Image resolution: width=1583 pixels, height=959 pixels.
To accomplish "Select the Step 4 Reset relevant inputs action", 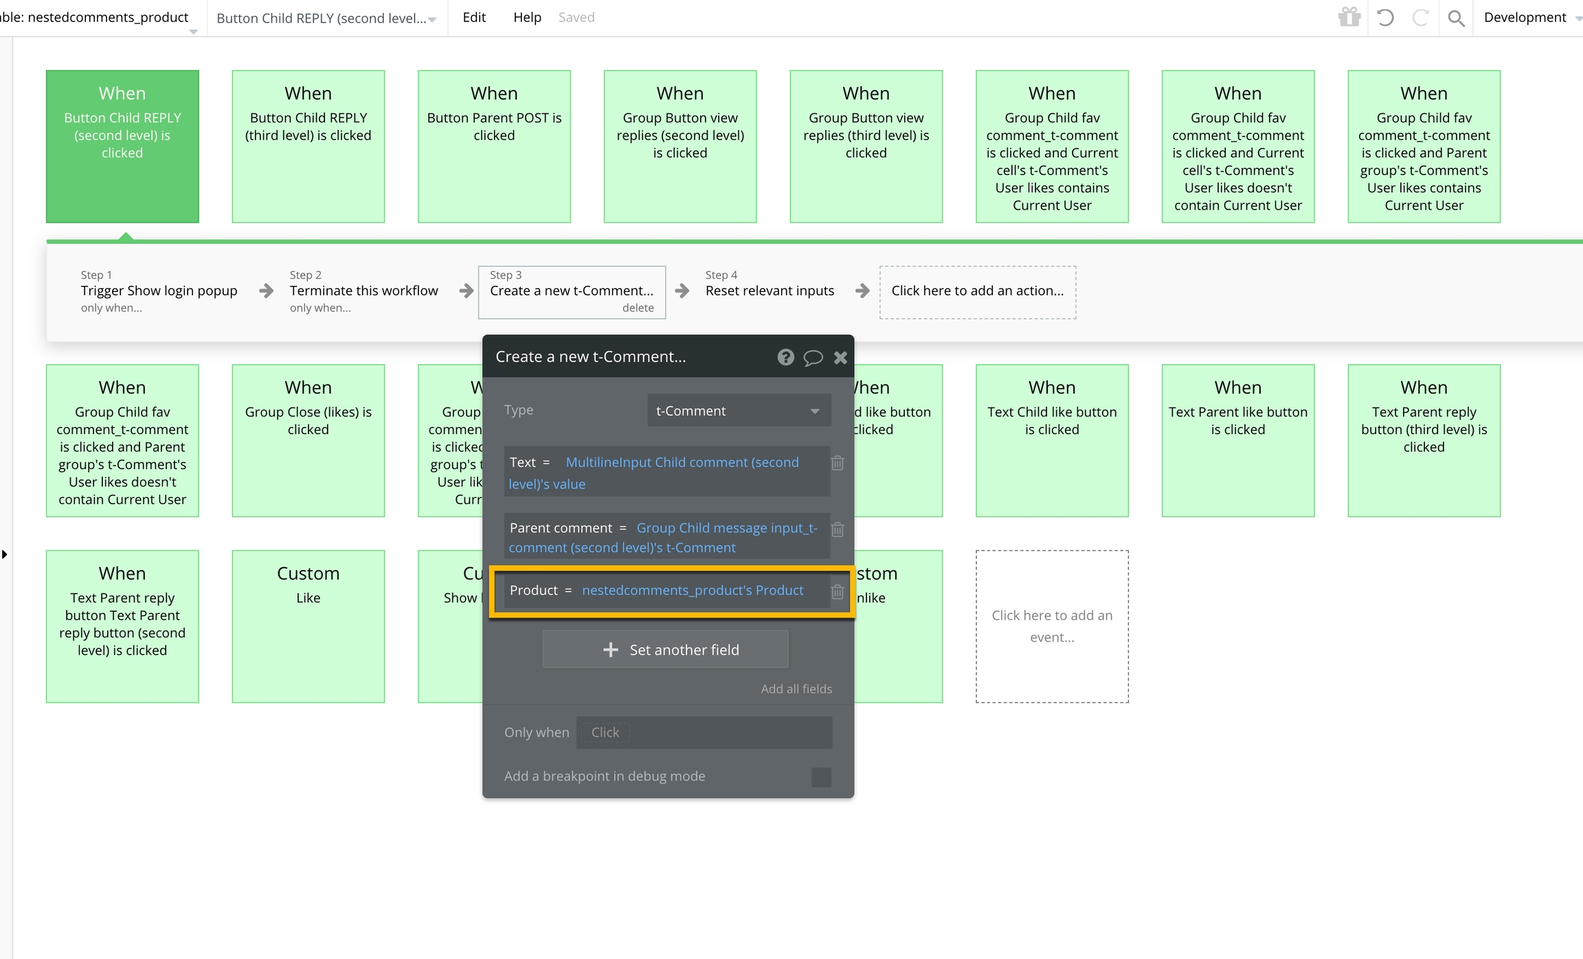I will [770, 291].
